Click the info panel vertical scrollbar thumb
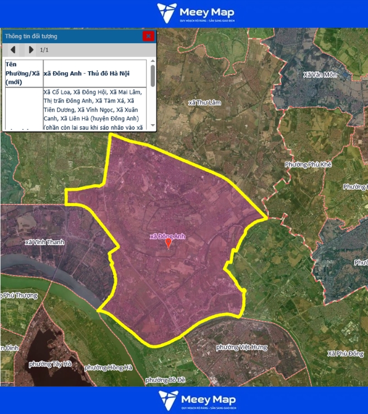This screenshot has width=368, height=414. point(153,75)
